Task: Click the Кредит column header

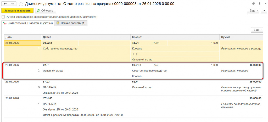Action: tap(175, 37)
